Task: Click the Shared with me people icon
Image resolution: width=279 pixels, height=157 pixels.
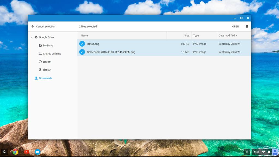Action: 40,54
